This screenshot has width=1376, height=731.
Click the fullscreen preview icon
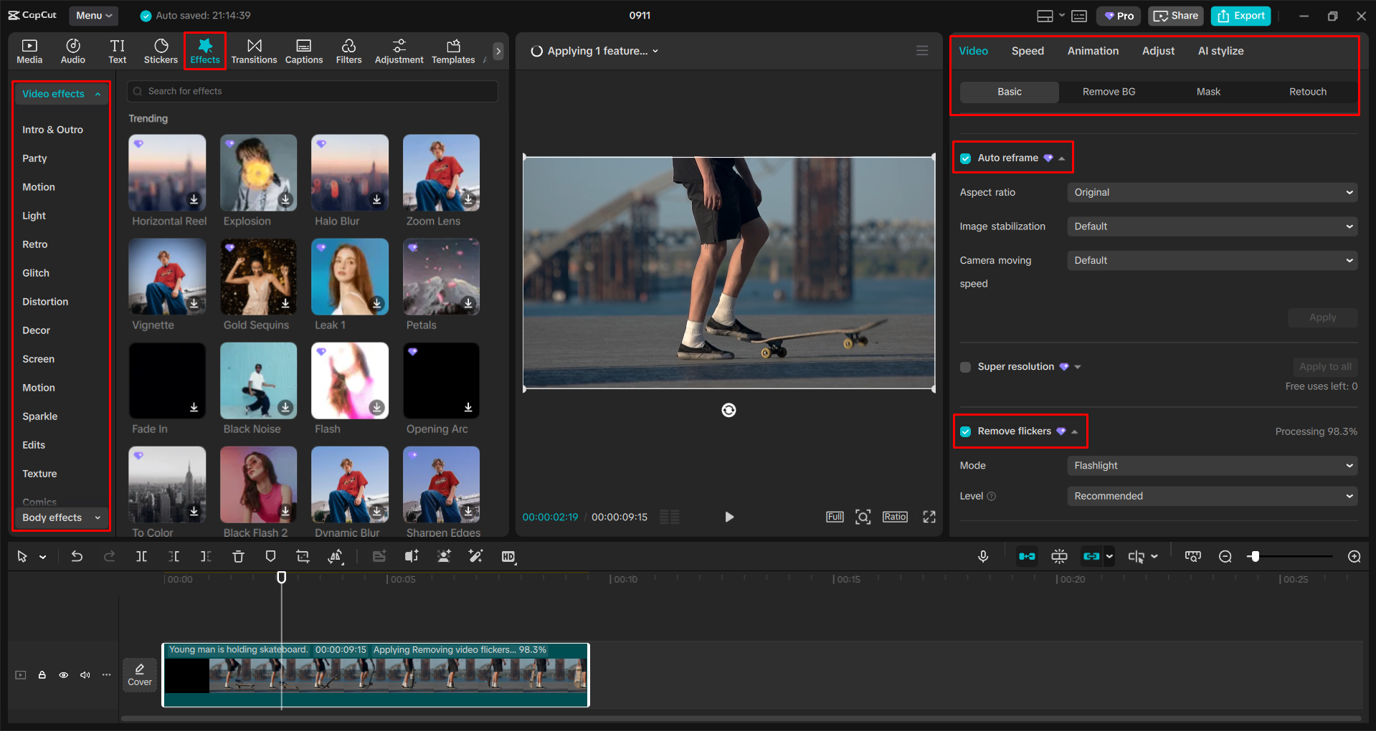[x=929, y=517]
